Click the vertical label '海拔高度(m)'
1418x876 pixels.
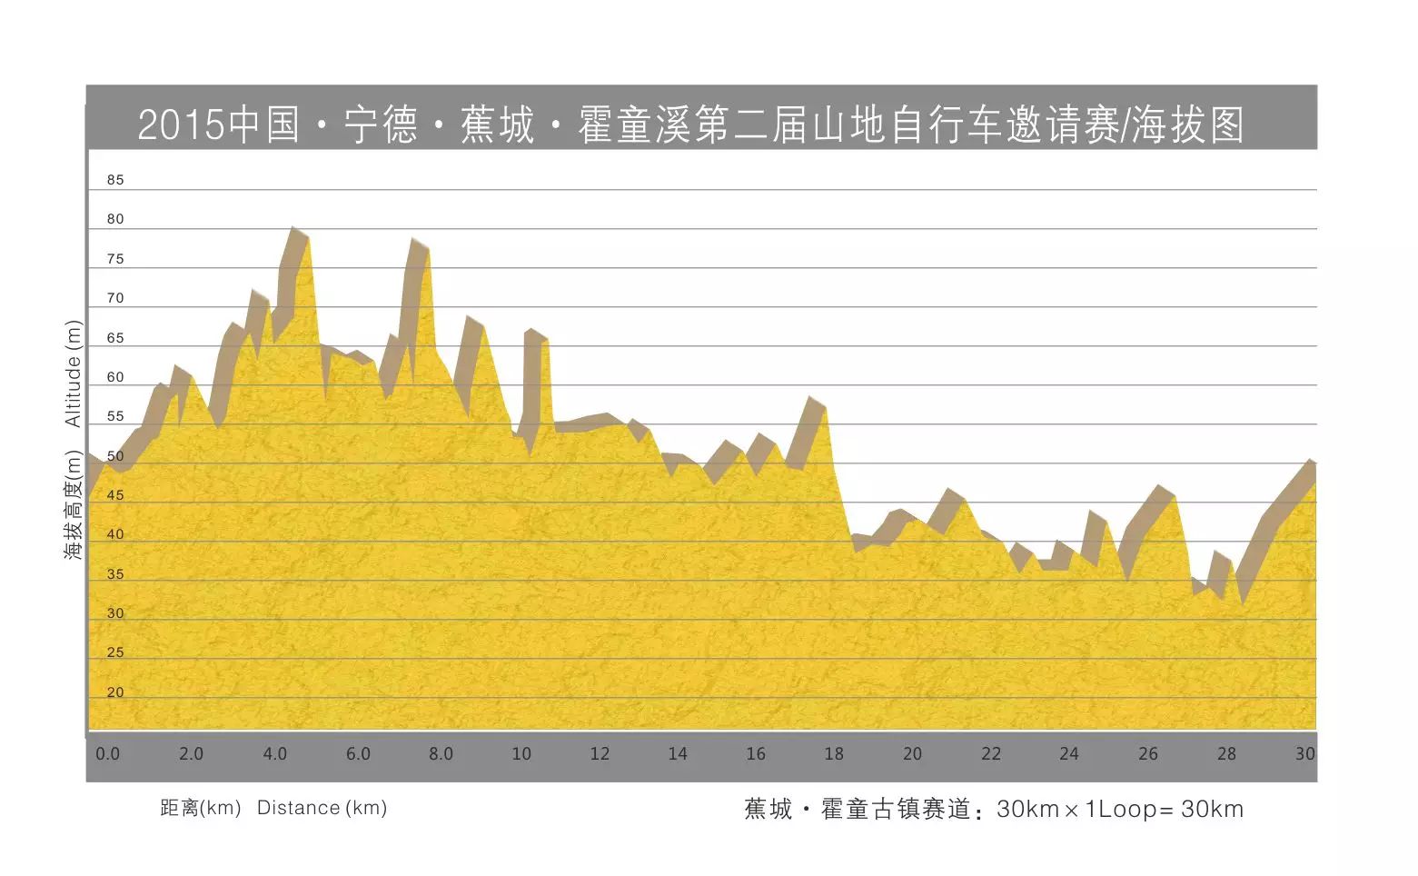pyautogui.click(x=73, y=504)
